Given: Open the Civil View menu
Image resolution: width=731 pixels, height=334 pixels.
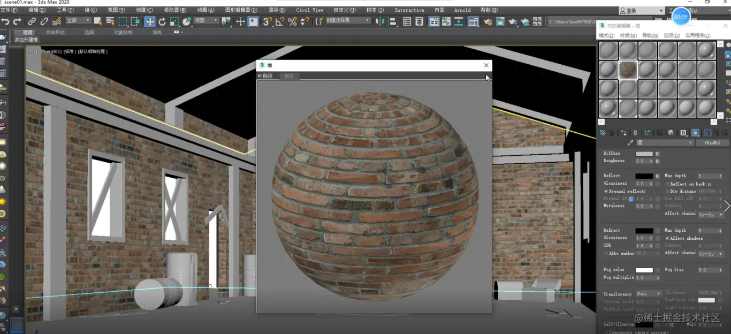Looking at the screenshot, I should click(x=310, y=10).
